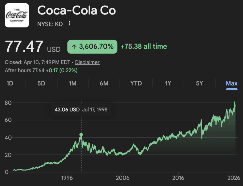Click the +75.38 all time change text

point(144,47)
